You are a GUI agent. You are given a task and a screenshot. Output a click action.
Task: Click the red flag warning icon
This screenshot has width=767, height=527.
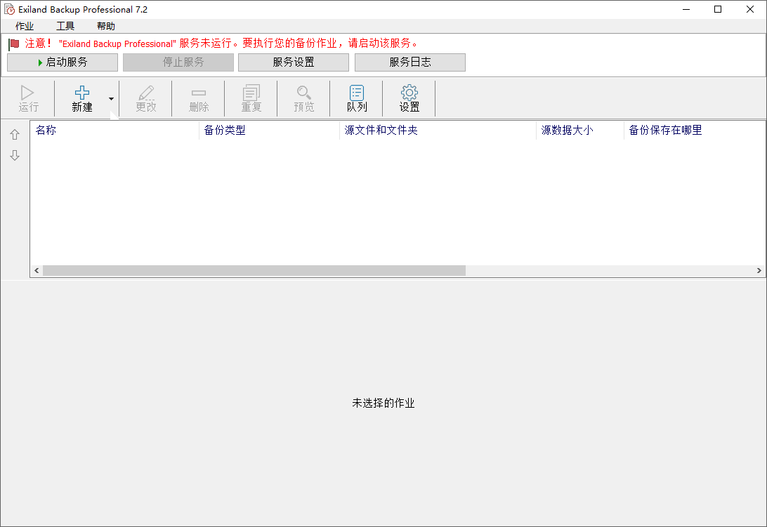point(14,44)
